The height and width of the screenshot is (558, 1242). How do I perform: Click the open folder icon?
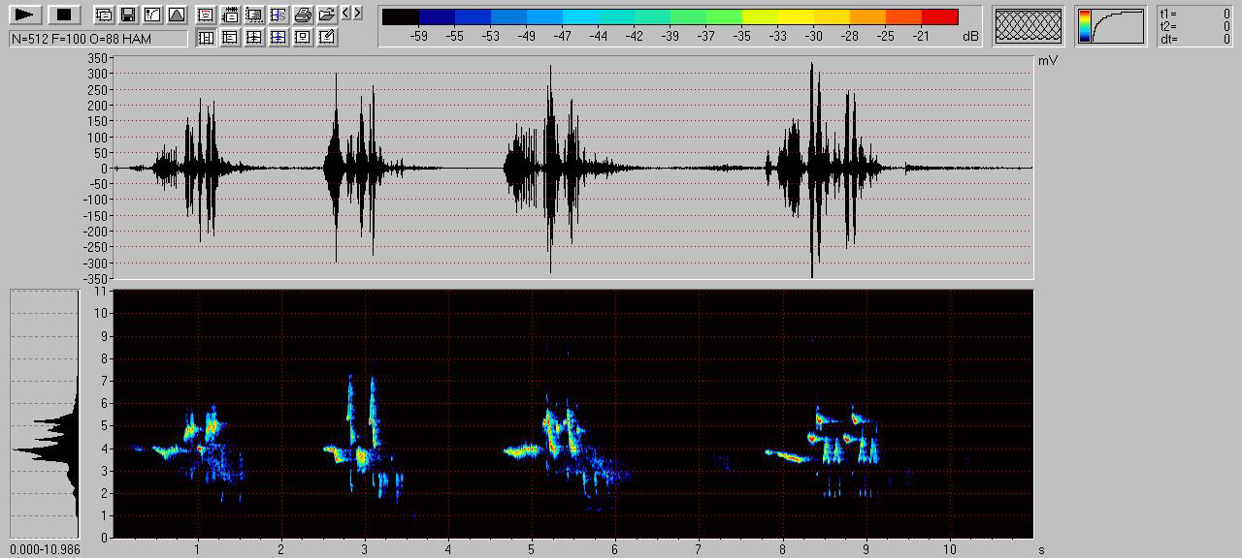click(327, 15)
